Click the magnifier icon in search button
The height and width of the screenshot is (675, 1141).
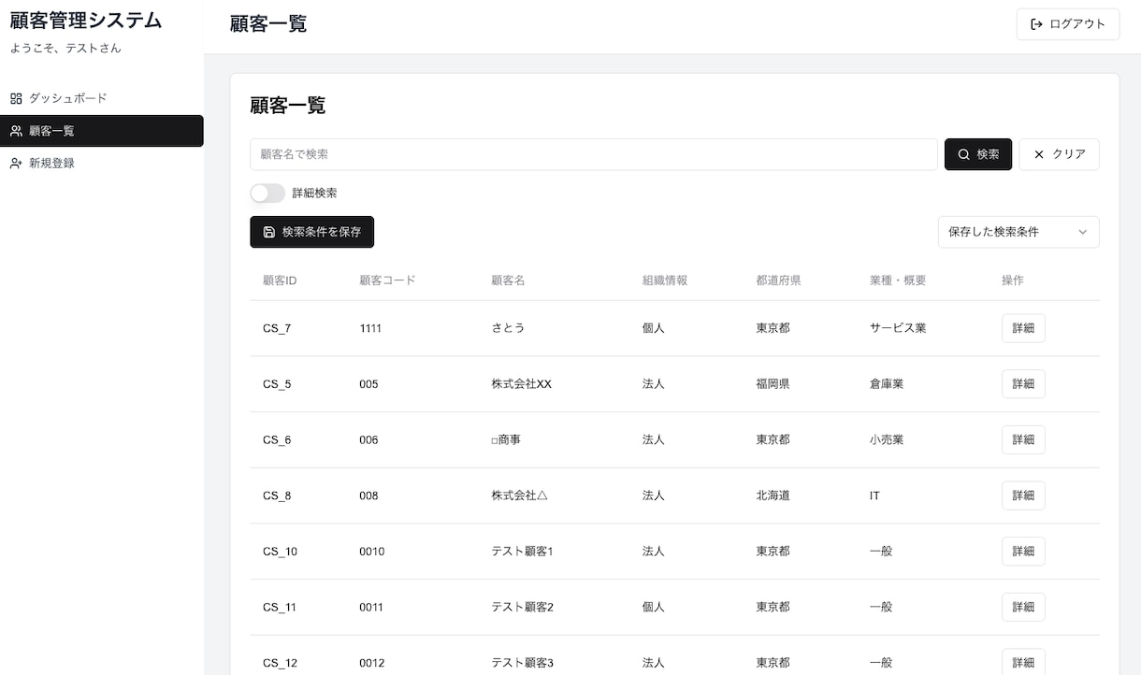[x=964, y=154]
